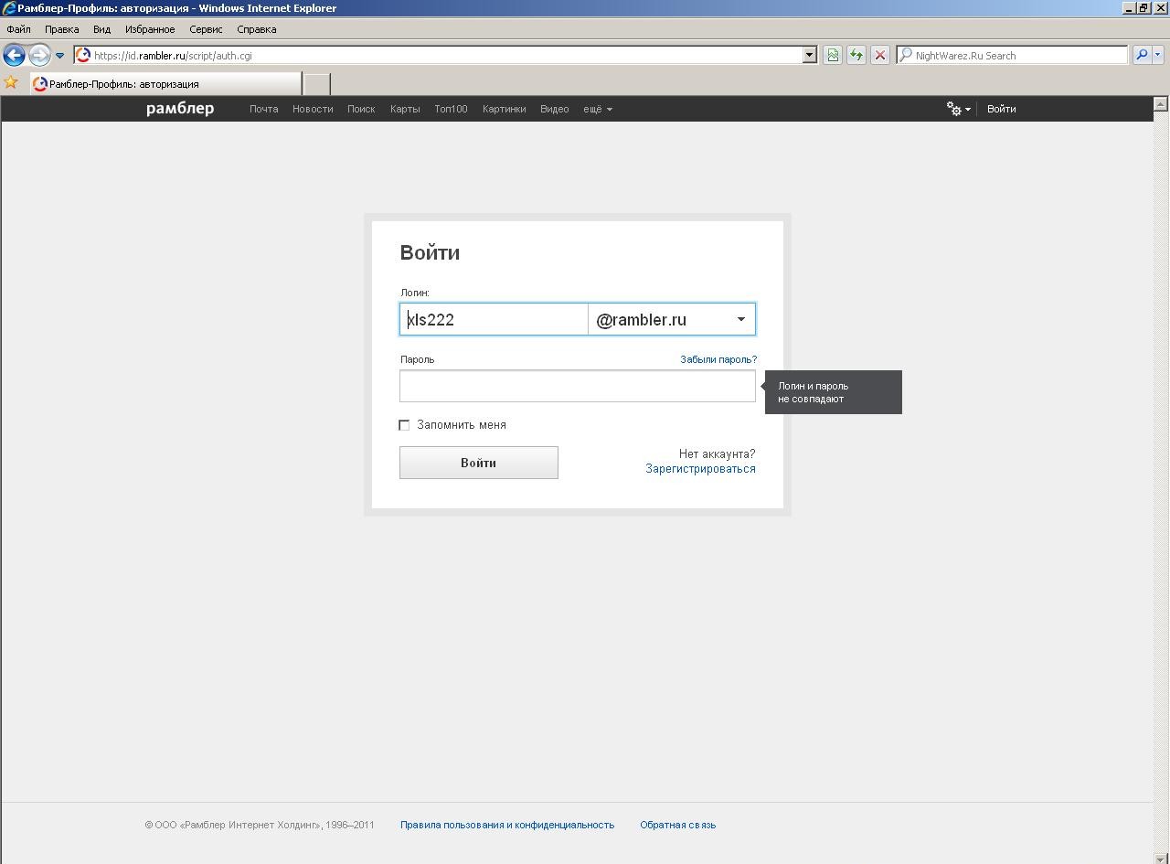Open the Сервис menu
The width and height of the screenshot is (1170, 864).
click(206, 29)
